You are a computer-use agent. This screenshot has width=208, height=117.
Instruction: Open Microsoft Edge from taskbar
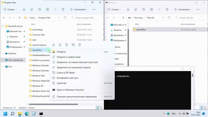click(27, 114)
